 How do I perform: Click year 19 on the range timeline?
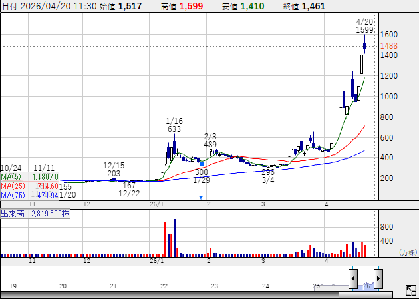[x=13, y=286]
